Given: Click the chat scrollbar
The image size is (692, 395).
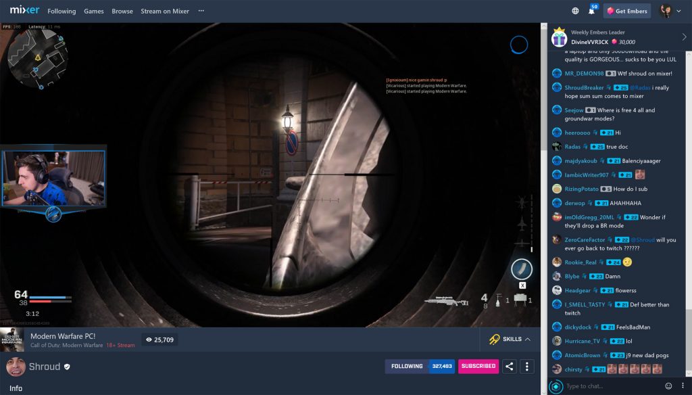Looking at the screenshot, I should [689, 212].
